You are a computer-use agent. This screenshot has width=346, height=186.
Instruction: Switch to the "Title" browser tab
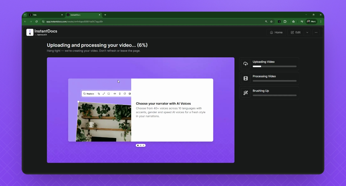point(46,15)
